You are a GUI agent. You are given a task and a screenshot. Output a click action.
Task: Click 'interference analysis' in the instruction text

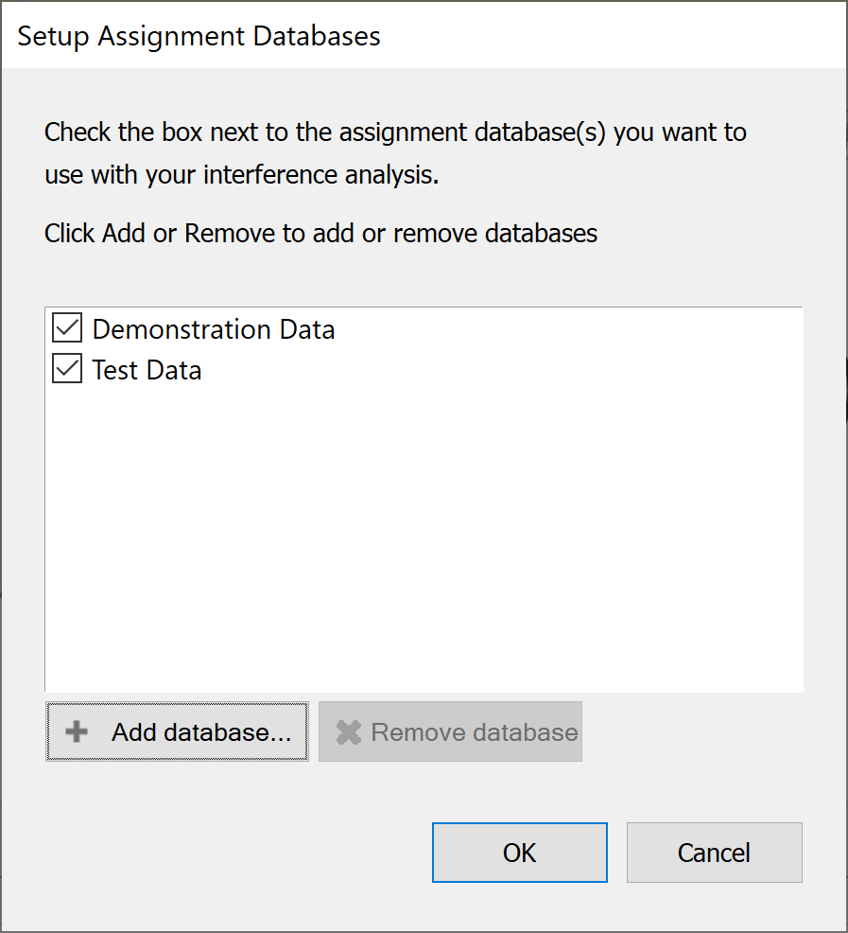click(320, 174)
